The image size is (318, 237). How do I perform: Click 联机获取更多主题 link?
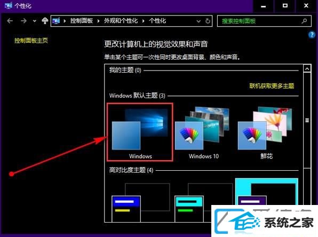point(272,86)
